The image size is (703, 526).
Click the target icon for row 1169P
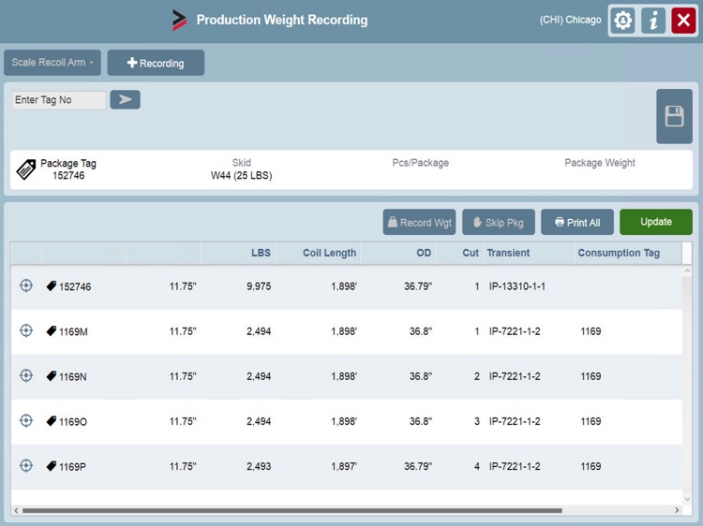click(x=26, y=465)
